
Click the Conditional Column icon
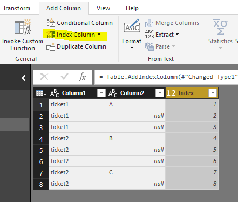coord(51,23)
